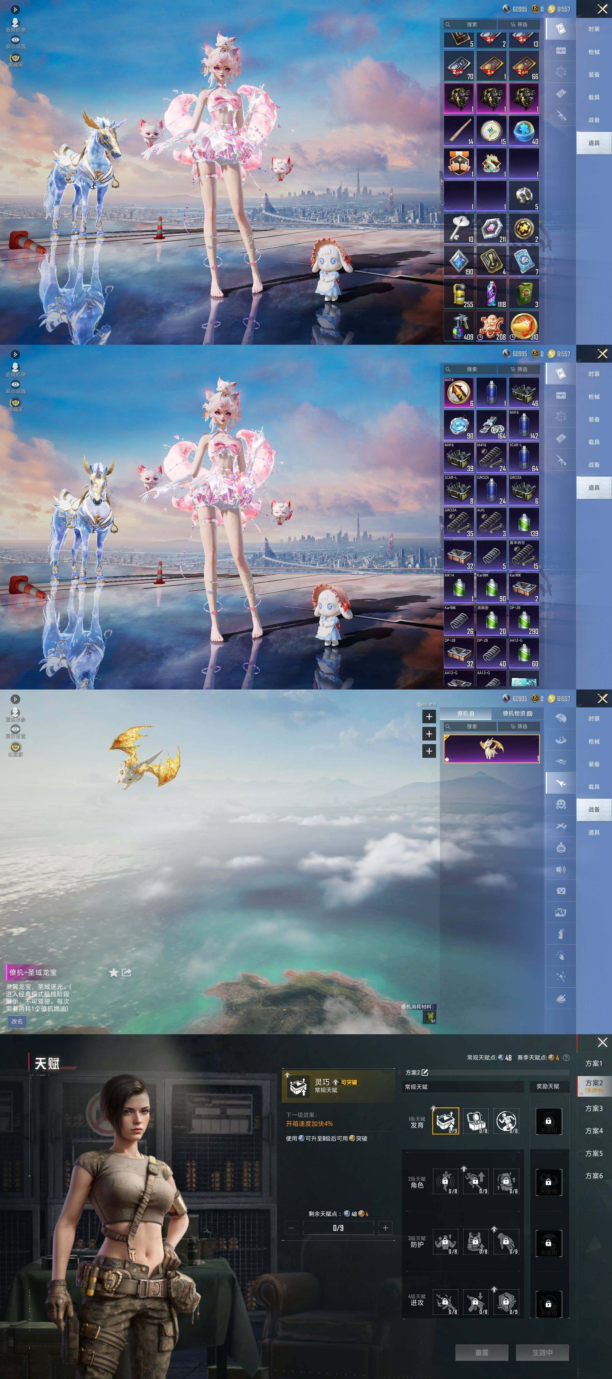Select the locked shield talent in 进攻 row

[506, 1302]
